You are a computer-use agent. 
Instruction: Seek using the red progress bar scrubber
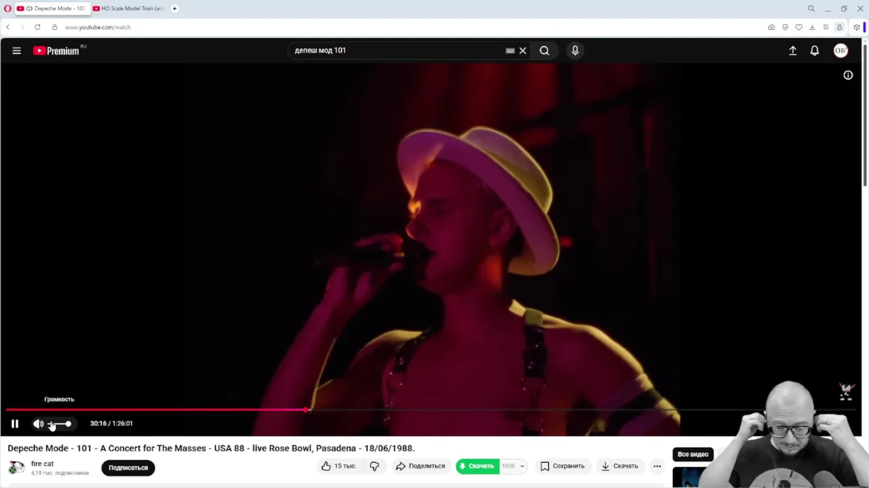(x=307, y=409)
